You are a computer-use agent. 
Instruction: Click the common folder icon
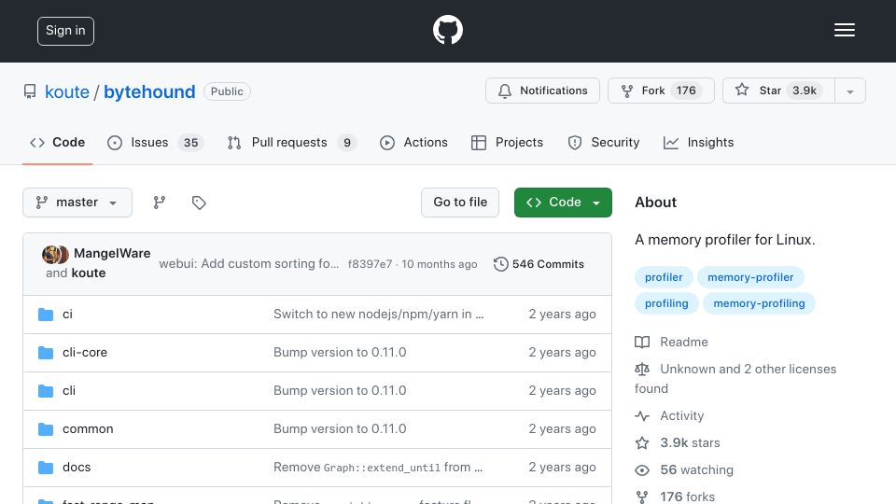click(x=46, y=429)
